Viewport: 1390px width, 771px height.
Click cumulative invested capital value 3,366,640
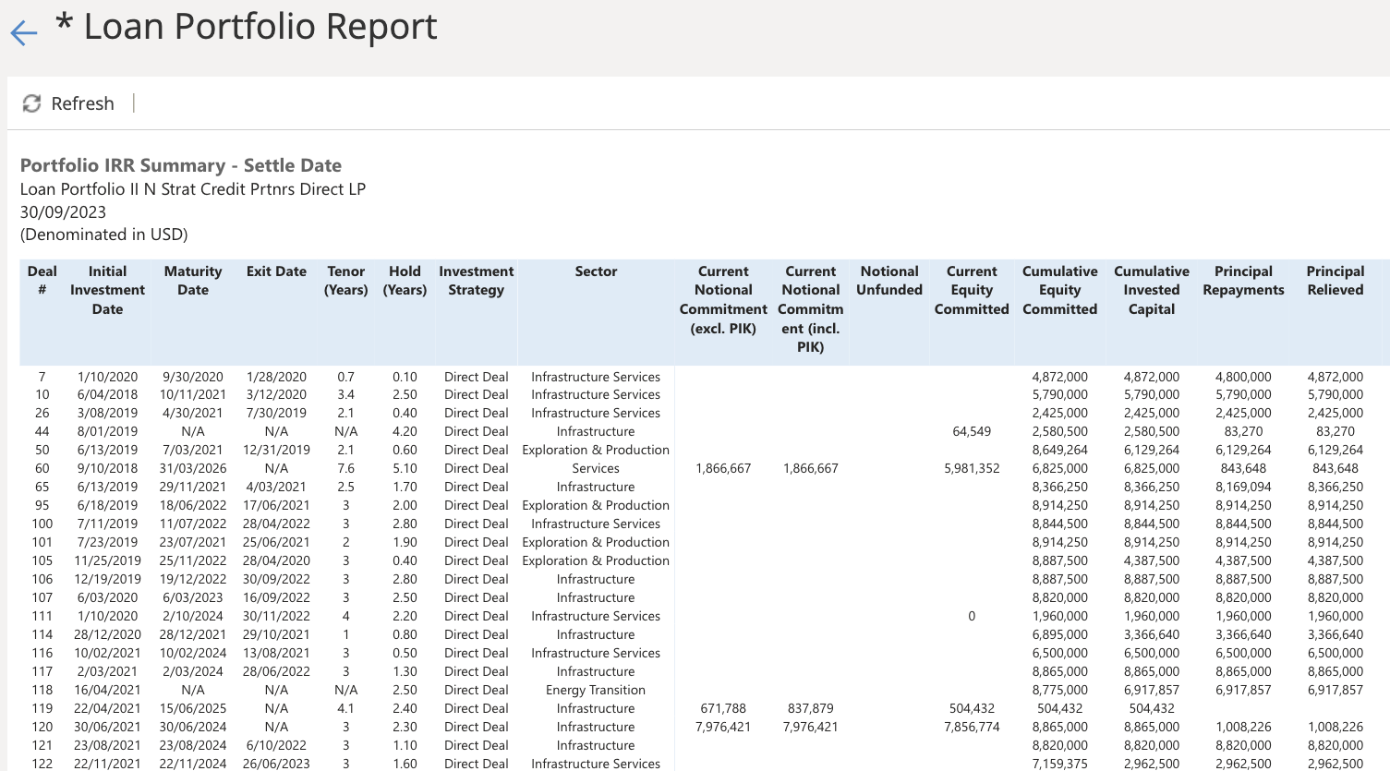click(x=1152, y=634)
